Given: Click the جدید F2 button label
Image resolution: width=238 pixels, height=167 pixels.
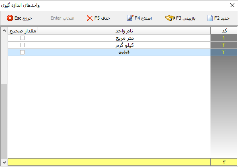Looking at the screenshot, I should [x=222, y=18].
